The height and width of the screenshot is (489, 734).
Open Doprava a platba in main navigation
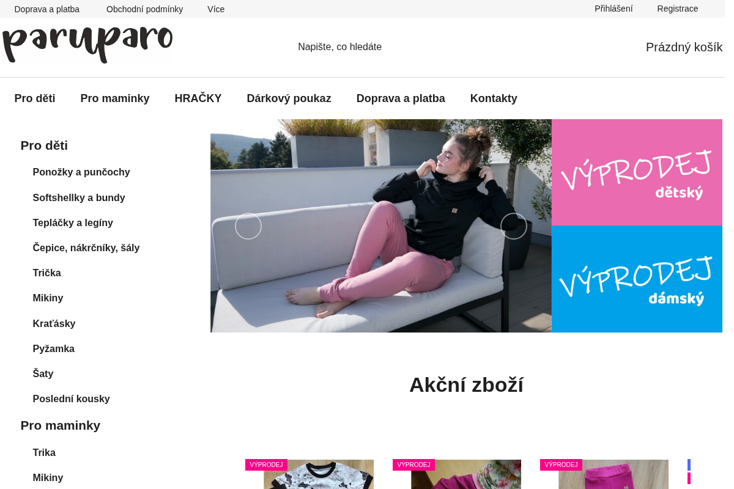(401, 98)
